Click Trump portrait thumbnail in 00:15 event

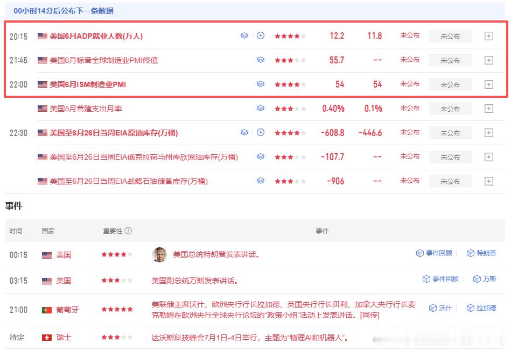pyautogui.click(x=159, y=254)
